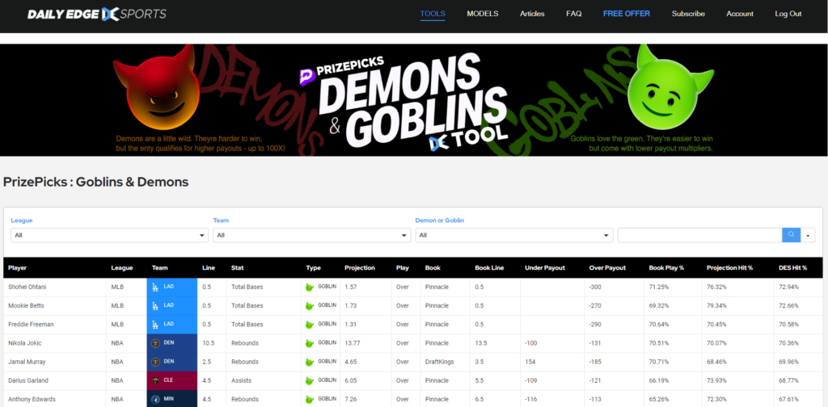Click the Log Out link

pyautogui.click(x=788, y=14)
